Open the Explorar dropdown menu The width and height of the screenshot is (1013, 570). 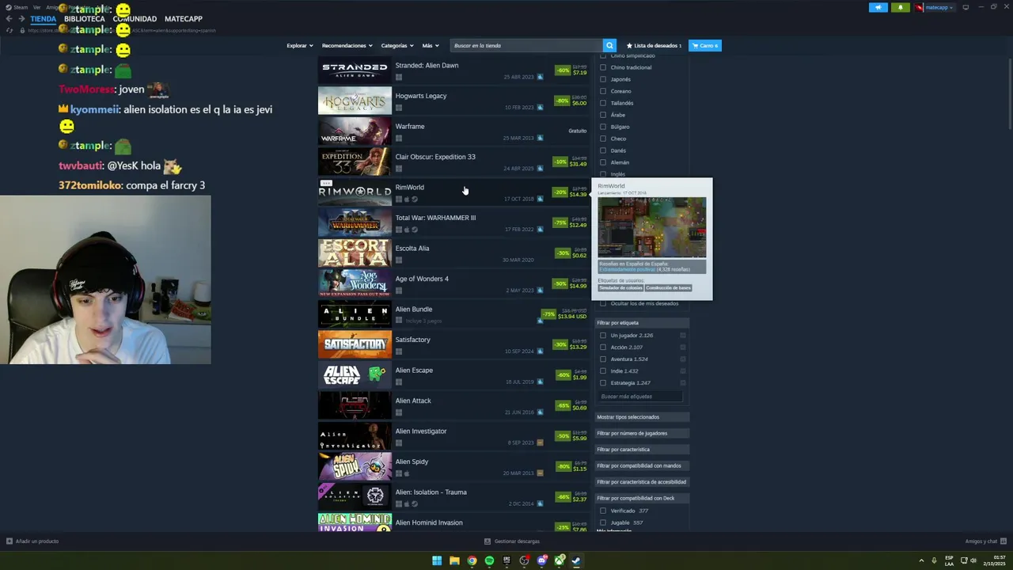point(300,46)
